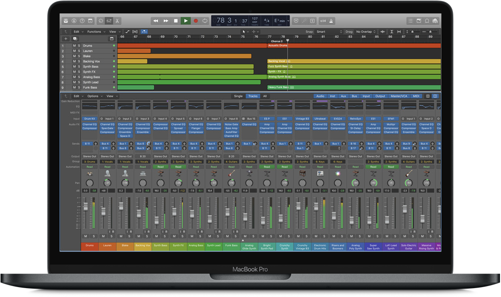Click the Ultrabeat instrument slot
Image resolution: width=501 pixels, height=297 pixels.
[320, 119]
